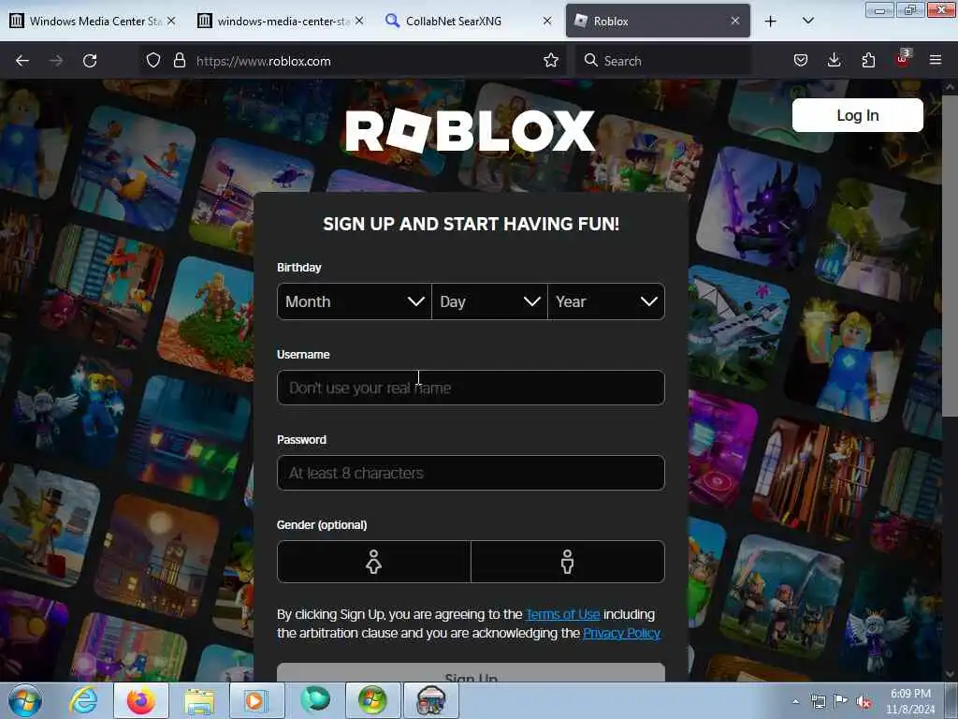Go back using the browser back arrow
This screenshot has width=958, height=719.
pyautogui.click(x=22, y=61)
